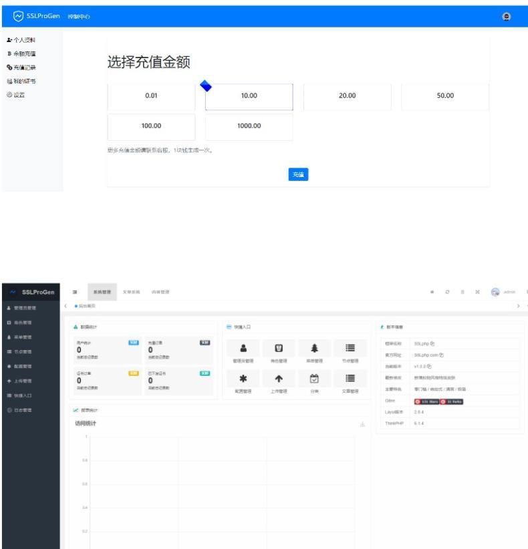This screenshot has height=549, width=528.
Task: Open 充值记录 in the user sidebar
Action: [x=21, y=67]
